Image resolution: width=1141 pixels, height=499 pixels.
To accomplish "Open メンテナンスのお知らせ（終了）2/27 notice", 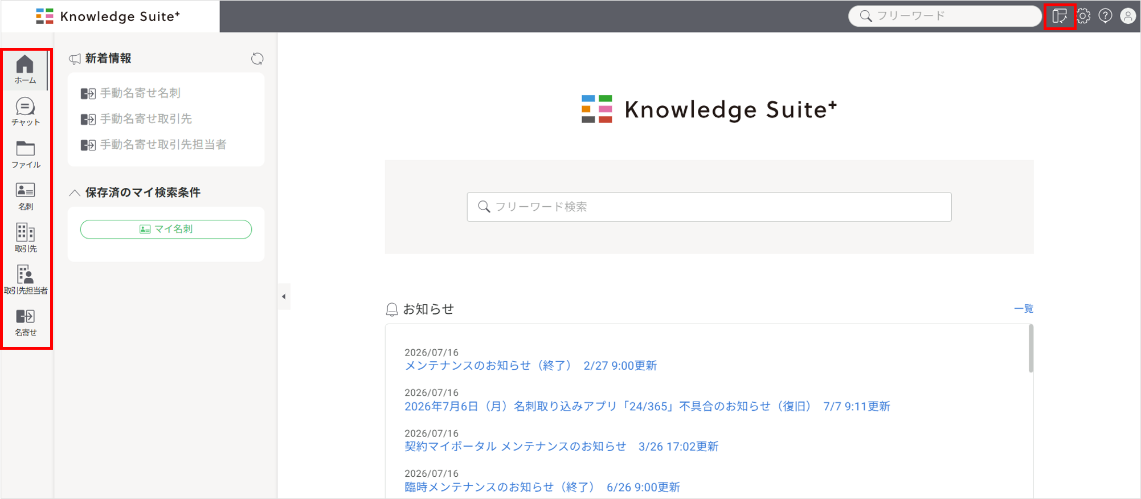I will pos(531,366).
